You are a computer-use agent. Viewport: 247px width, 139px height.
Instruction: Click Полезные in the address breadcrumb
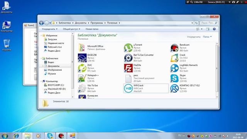pyautogui.click(x=112, y=23)
